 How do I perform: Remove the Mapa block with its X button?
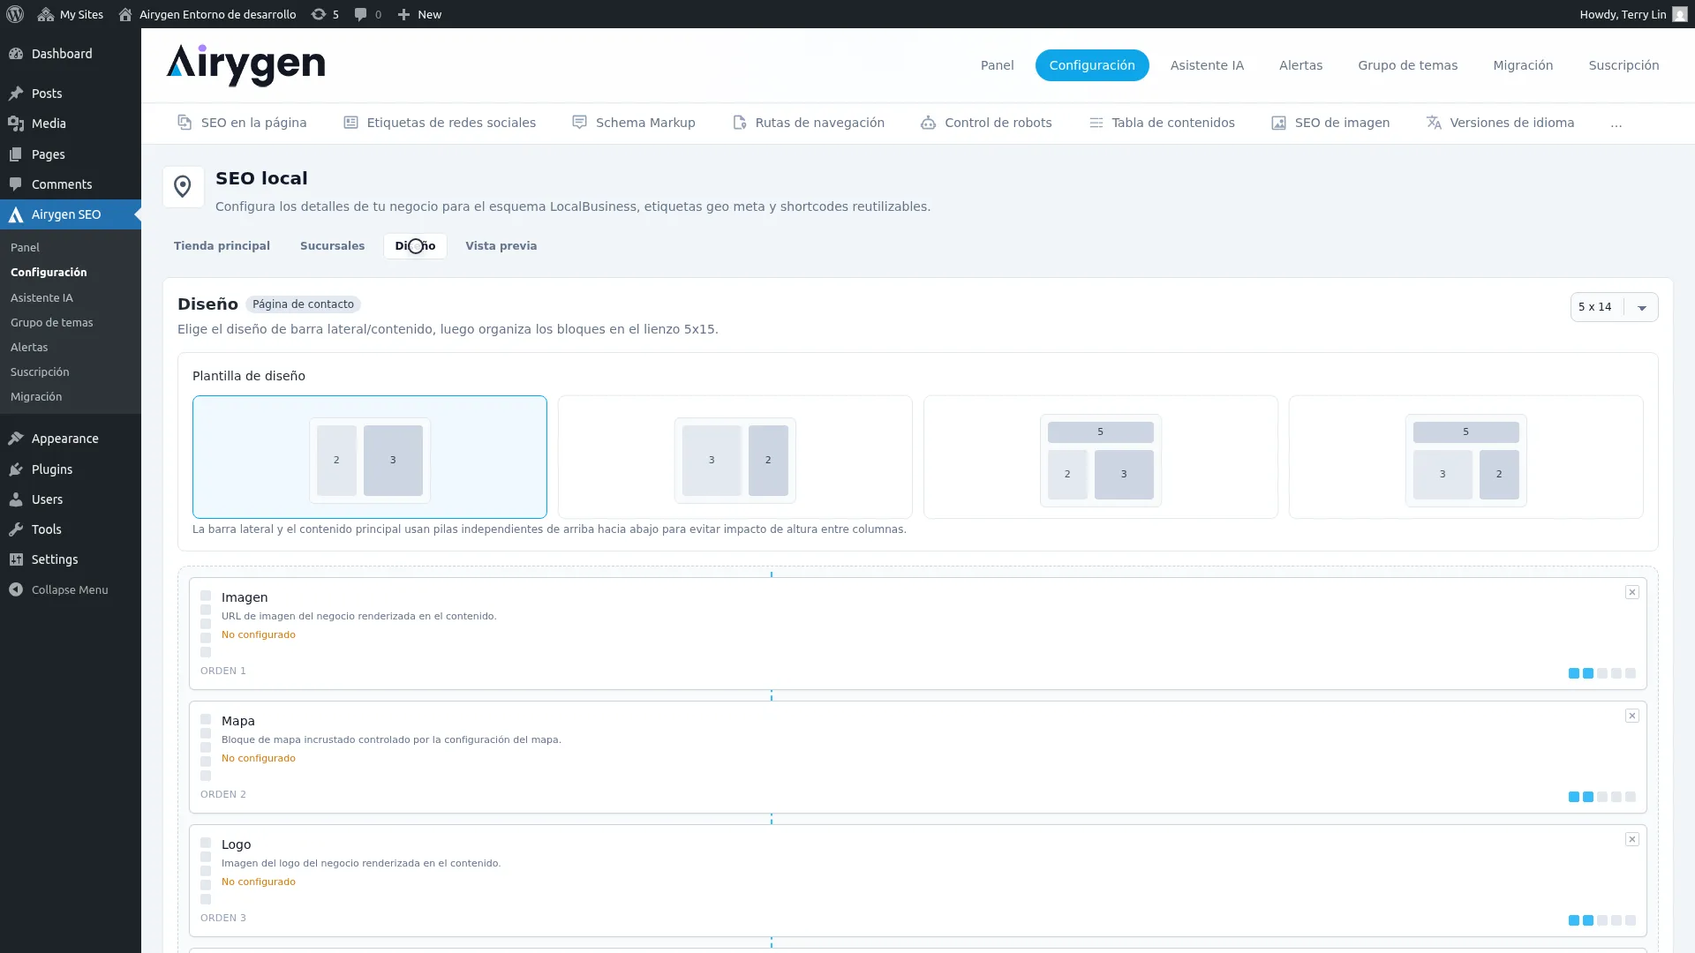(1632, 716)
